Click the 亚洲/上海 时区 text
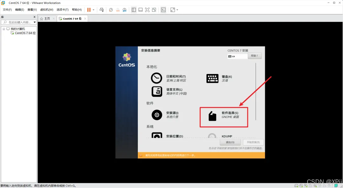343x188 pixels. (176, 81)
